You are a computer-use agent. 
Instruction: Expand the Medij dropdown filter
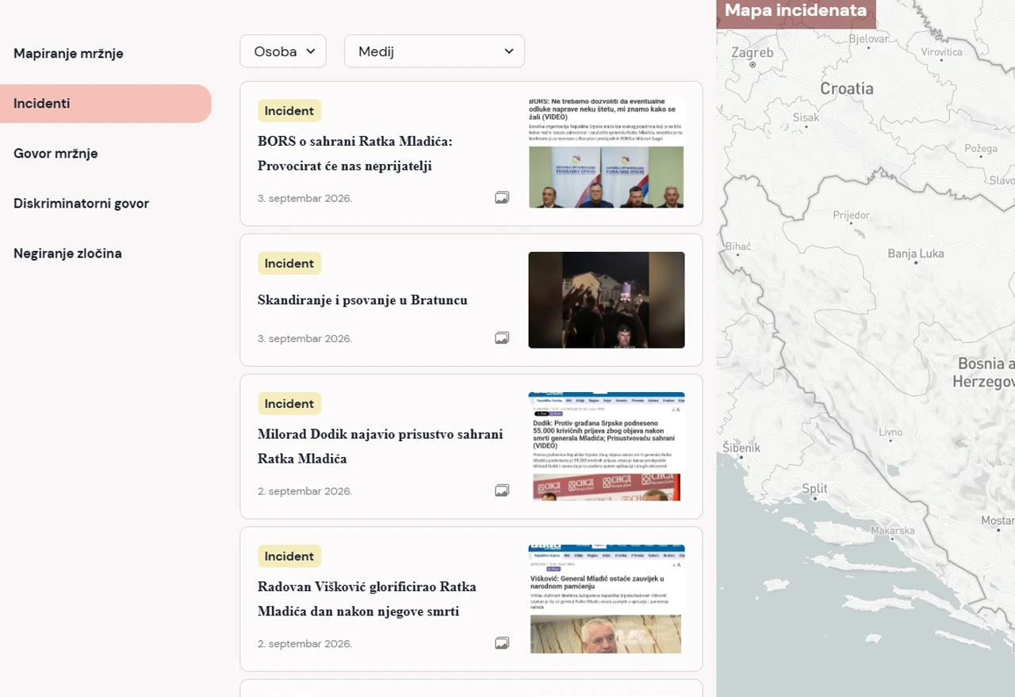point(435,51)
